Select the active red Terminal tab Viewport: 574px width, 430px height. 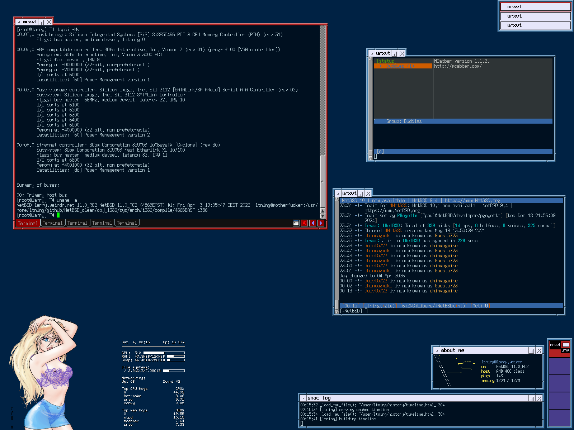pyautogui.click(x=28, y=223)
